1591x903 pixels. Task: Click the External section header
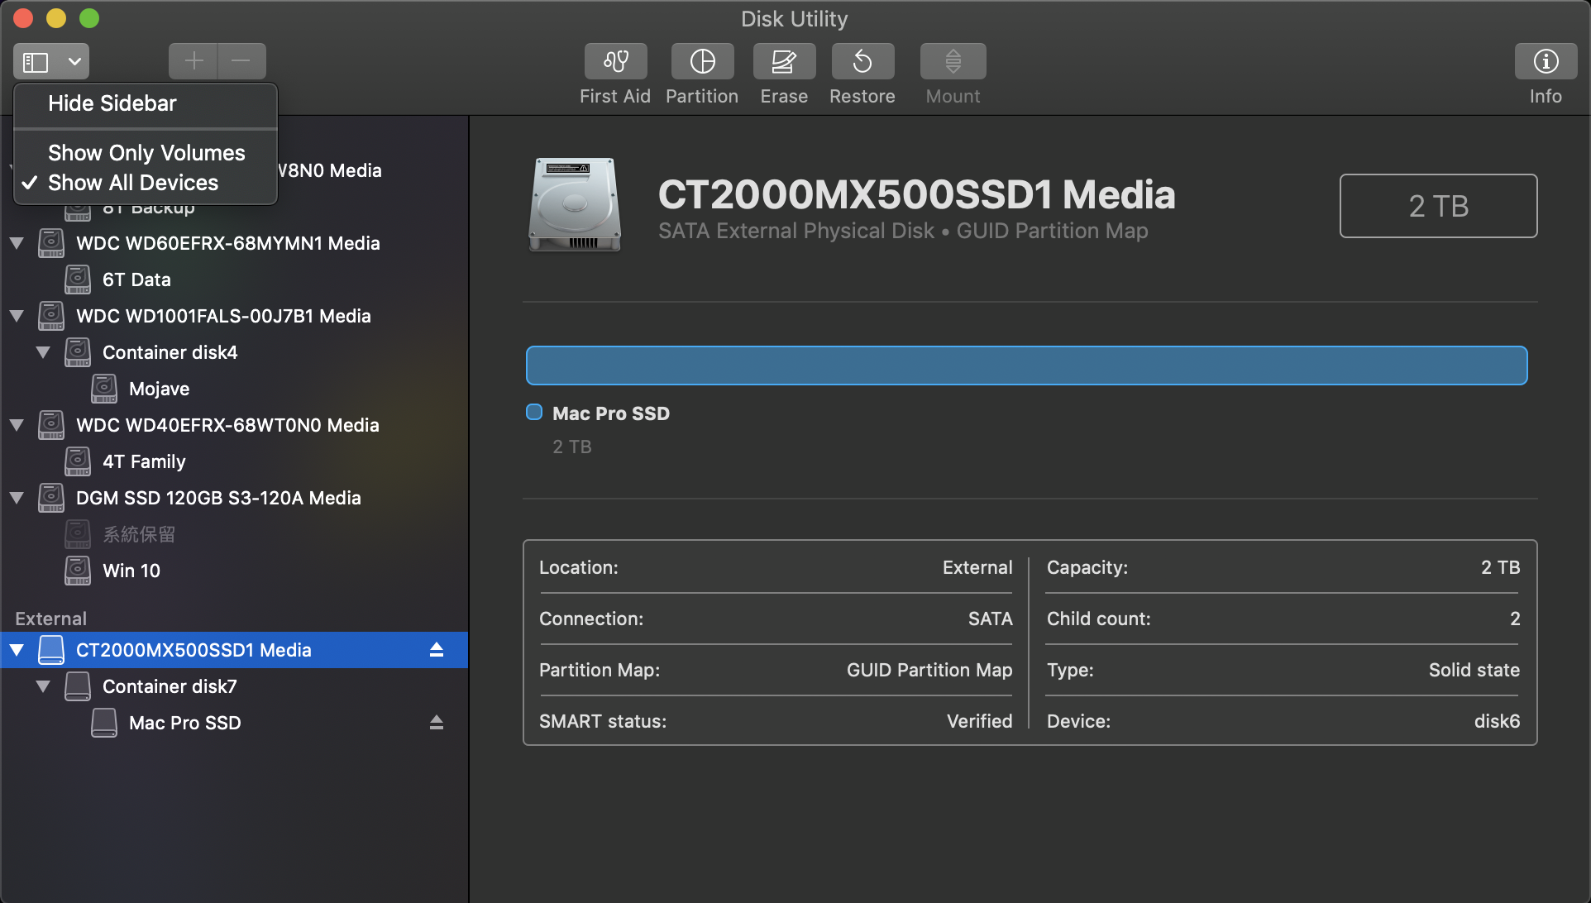[x=50, y=619]
